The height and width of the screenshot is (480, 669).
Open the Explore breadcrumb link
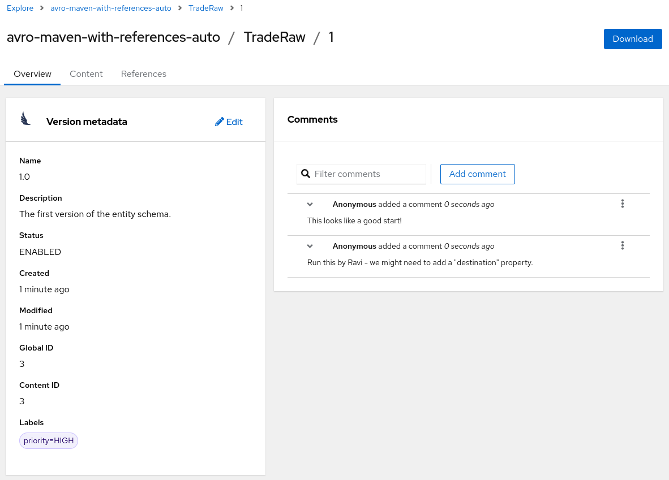pos(20,8)
